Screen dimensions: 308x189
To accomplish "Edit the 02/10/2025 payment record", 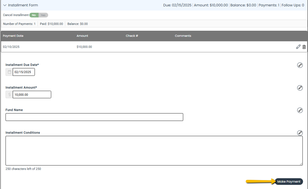I will click(298, 47).
